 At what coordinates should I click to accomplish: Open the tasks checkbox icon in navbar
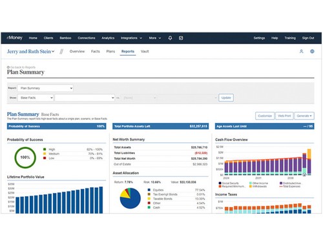point(181,38)
